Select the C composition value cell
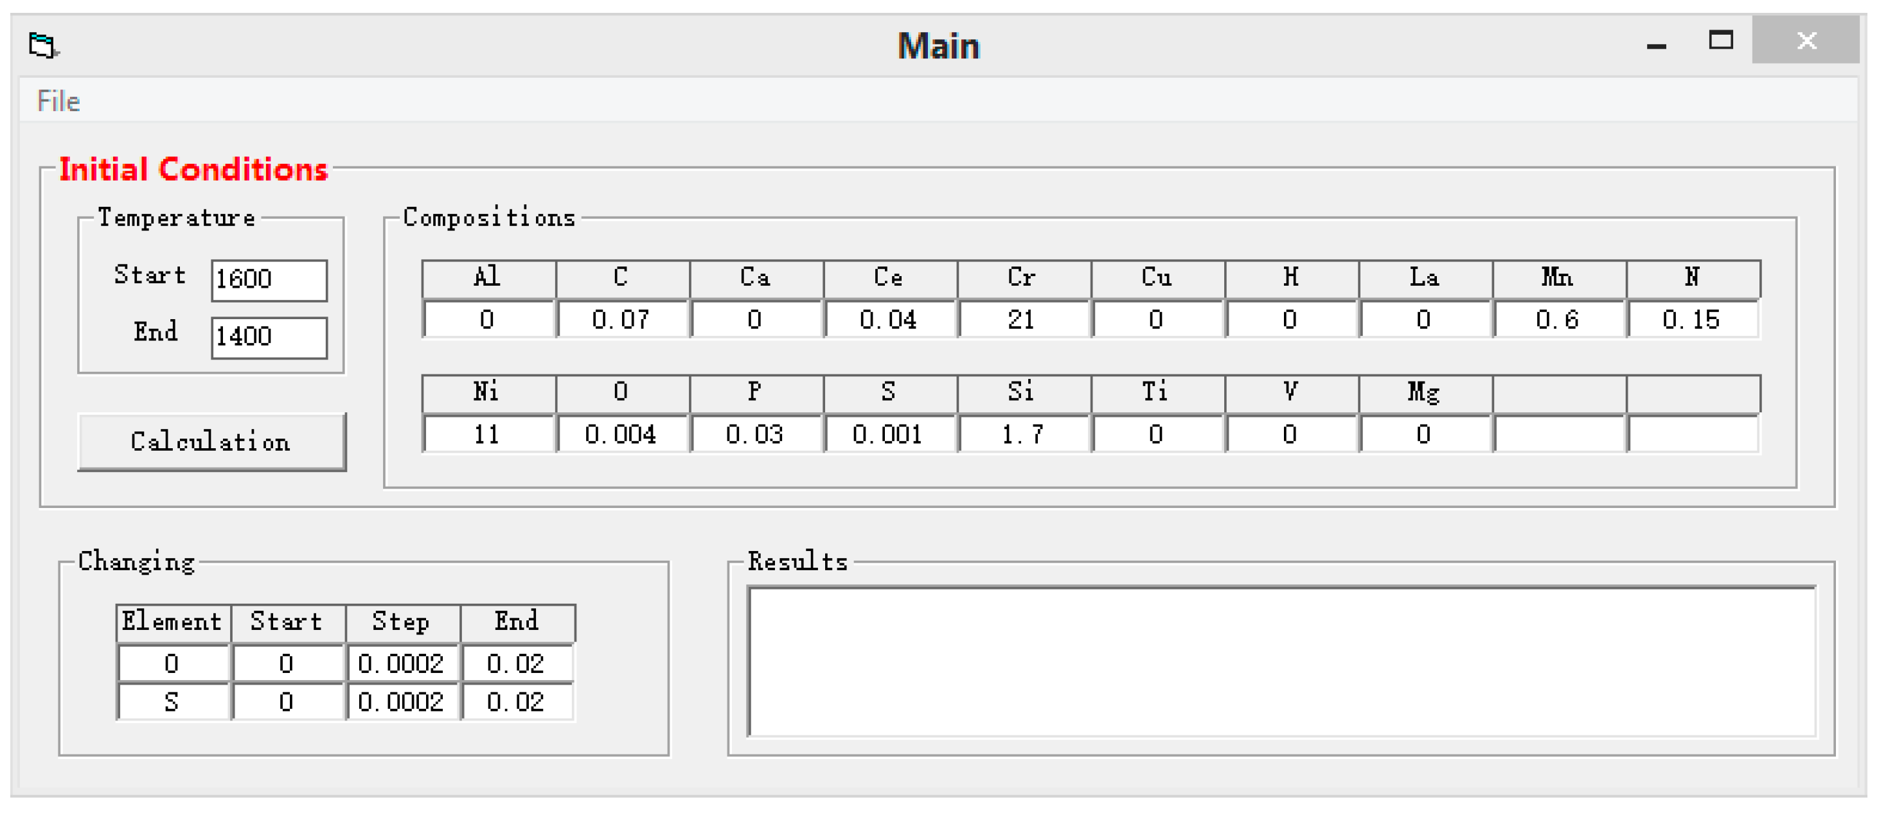Screen dimensions: 1879x813 click(621, 319)
